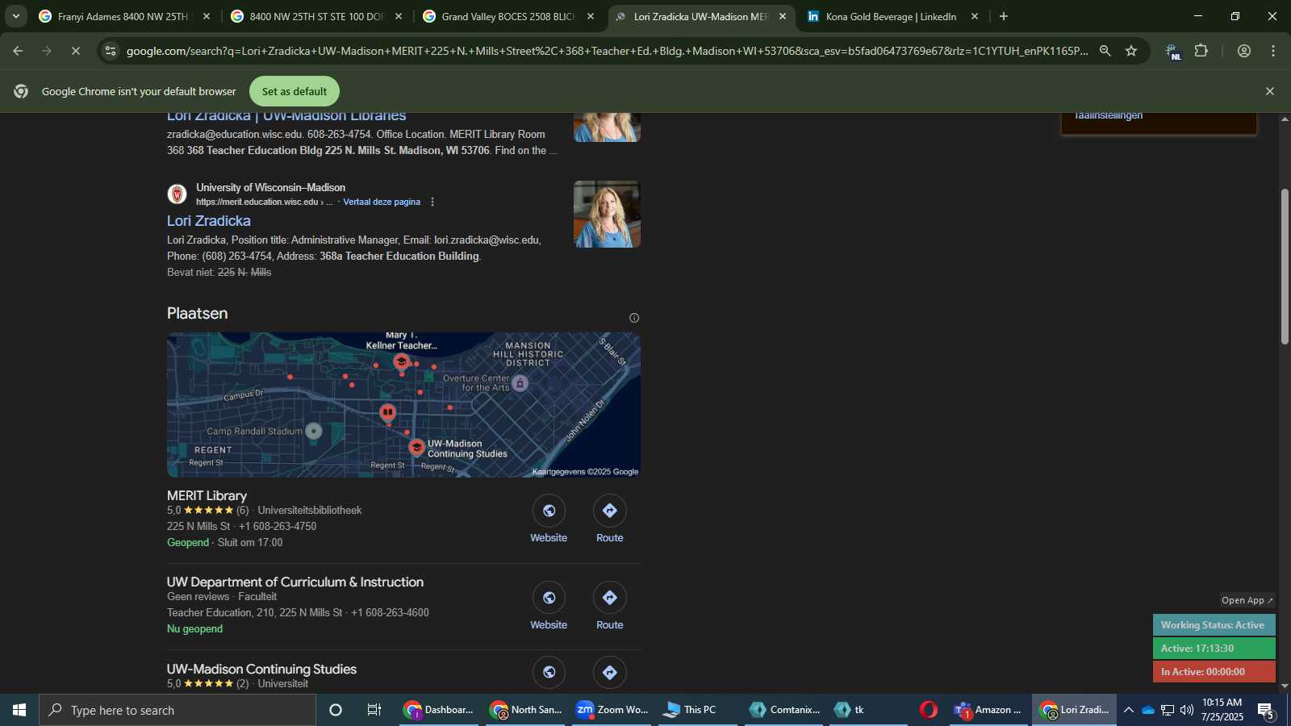Go back to the previous page

pyautogui.click(x=18, y=51)
